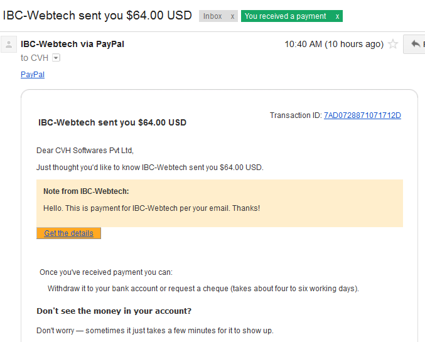Click the Note from IBC-Webtech box

click(x=220, y=203)
